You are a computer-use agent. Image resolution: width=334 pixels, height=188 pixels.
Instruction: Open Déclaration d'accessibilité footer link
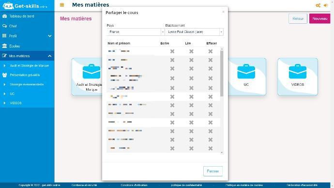point(302,185)
